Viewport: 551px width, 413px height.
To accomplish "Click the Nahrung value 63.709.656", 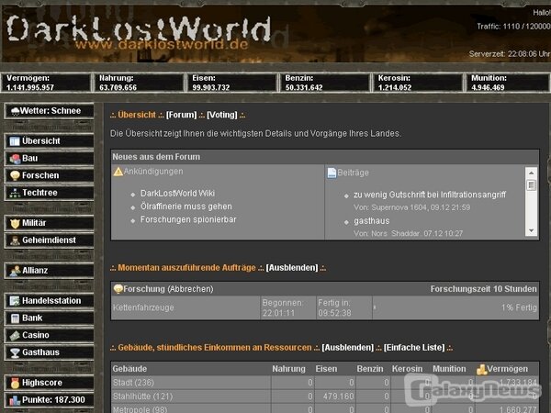I will pos(118,88).
